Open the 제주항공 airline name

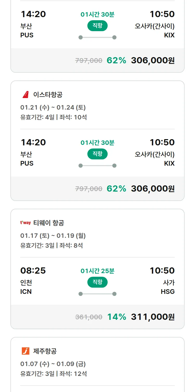(x=45, y=351)
